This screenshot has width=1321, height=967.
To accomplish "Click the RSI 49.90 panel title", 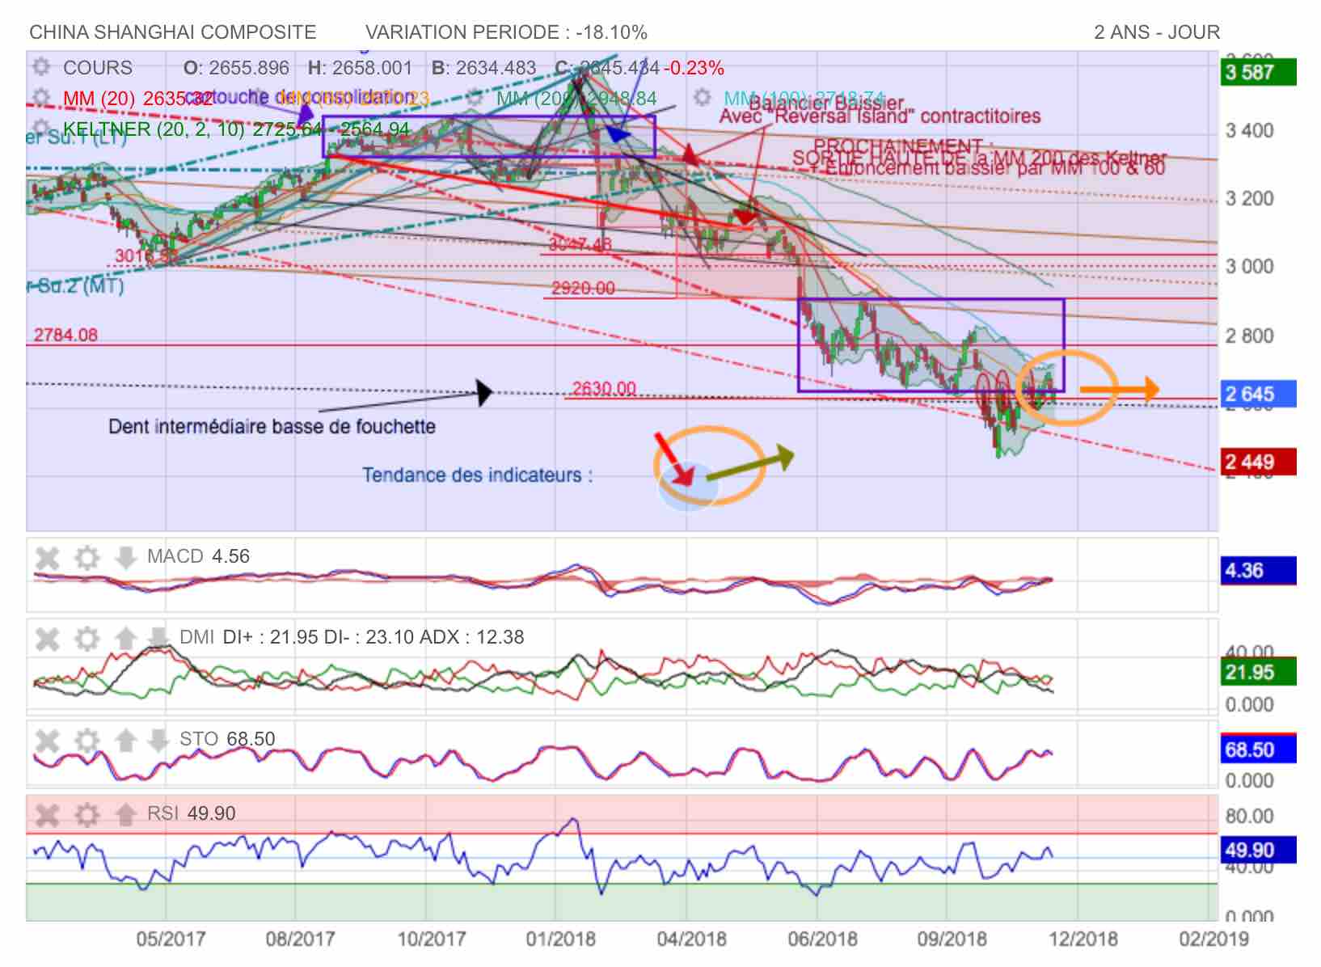I will coord(191,813).
